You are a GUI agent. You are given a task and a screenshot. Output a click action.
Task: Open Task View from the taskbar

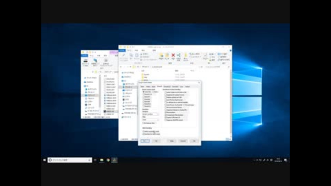click(x=95, y=160)
